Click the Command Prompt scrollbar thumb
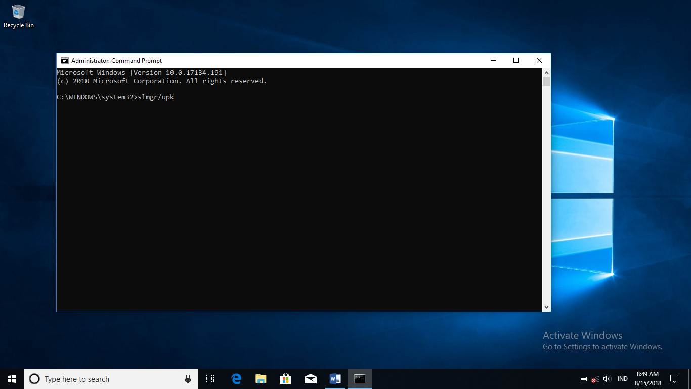This screenshot has width=691, height=389. click(x=546, y=82)
